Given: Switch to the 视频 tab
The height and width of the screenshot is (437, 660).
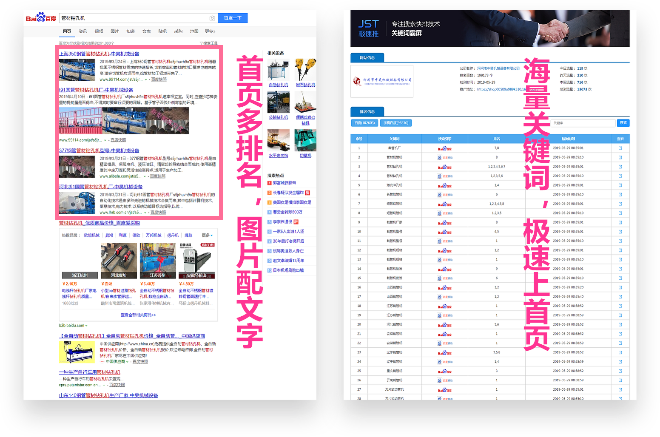Looking at the screenshot, I should (x=99, y=31).
